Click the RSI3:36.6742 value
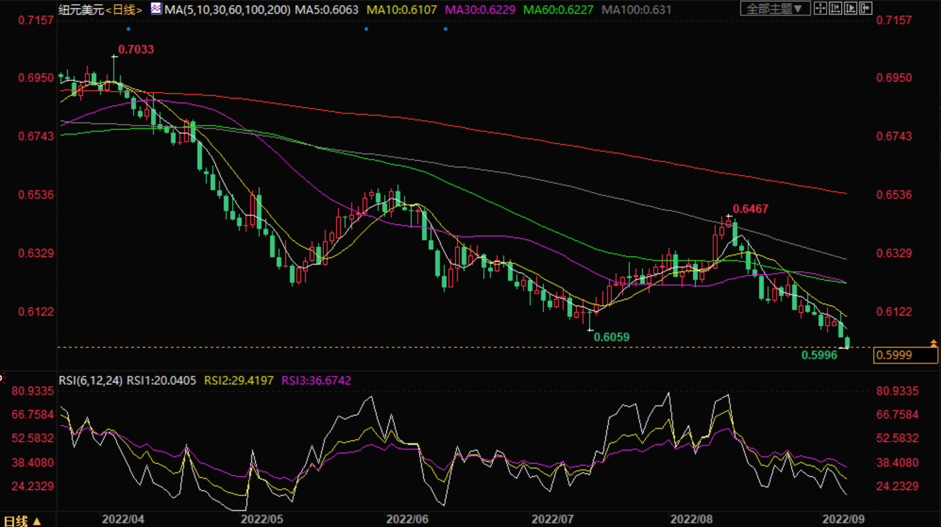This screenshot has width=941, height=527. point(316,380)
